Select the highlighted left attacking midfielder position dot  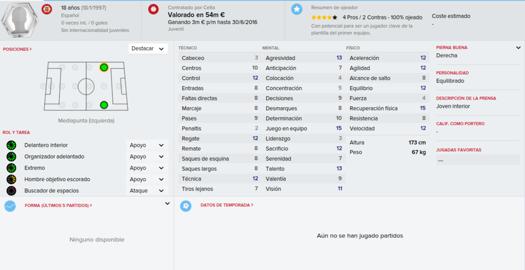point(104,67)
